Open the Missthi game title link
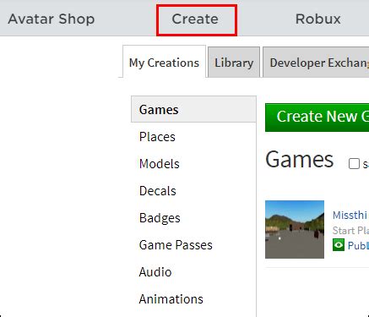The image size is (369, 317). (350, 216)
